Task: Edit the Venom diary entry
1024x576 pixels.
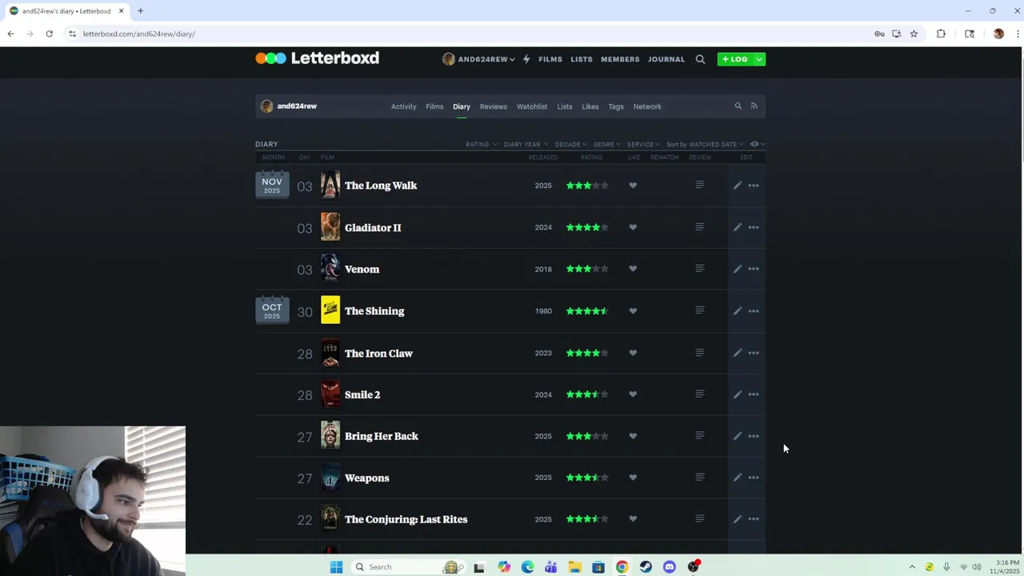Action: pyautogui.click(x=738, y=269)
